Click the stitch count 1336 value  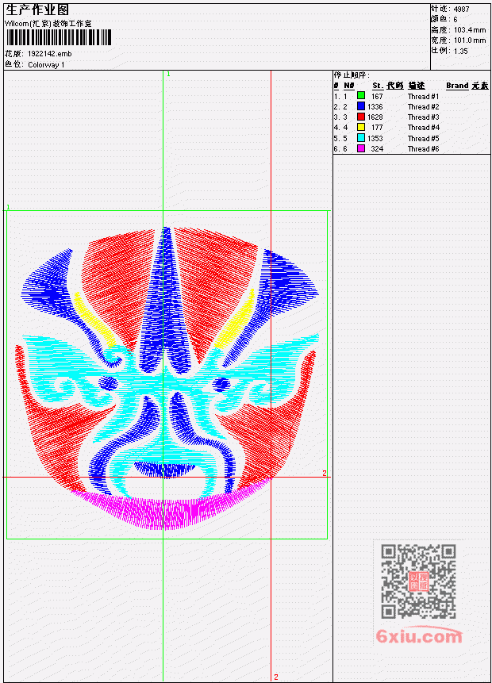click(375, 107)
